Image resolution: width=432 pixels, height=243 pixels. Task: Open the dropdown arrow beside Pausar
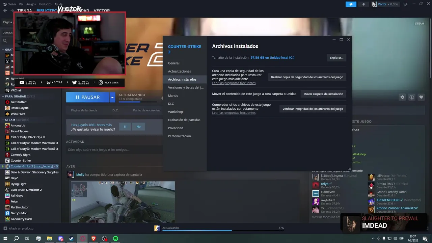coord(112,97)
